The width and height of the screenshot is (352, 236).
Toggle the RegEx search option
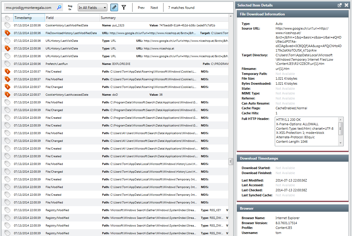point(70,8)
